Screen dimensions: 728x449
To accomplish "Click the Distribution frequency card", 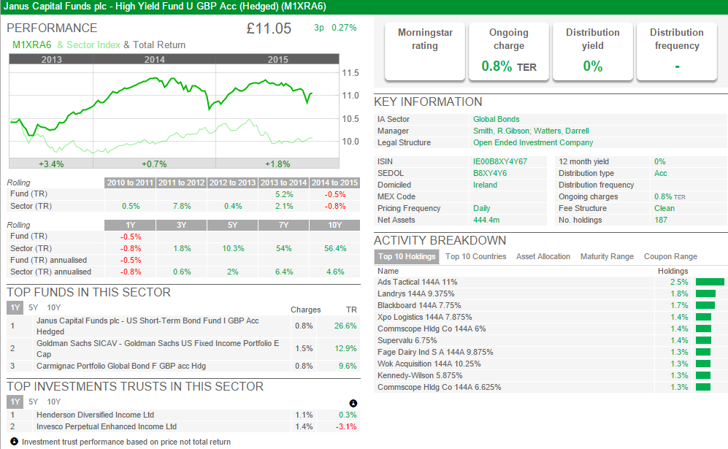I will pos(677,52).
